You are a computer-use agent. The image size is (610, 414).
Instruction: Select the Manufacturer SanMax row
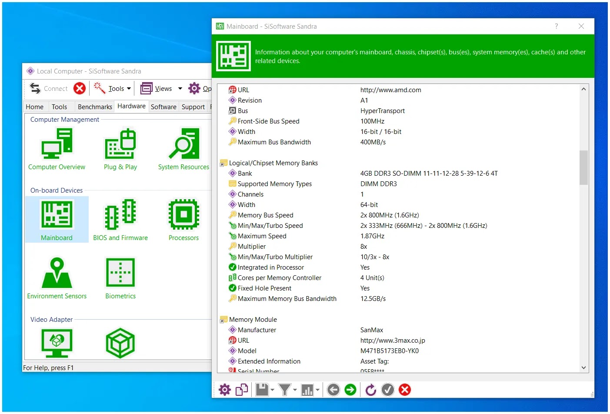tap(399, 330)
